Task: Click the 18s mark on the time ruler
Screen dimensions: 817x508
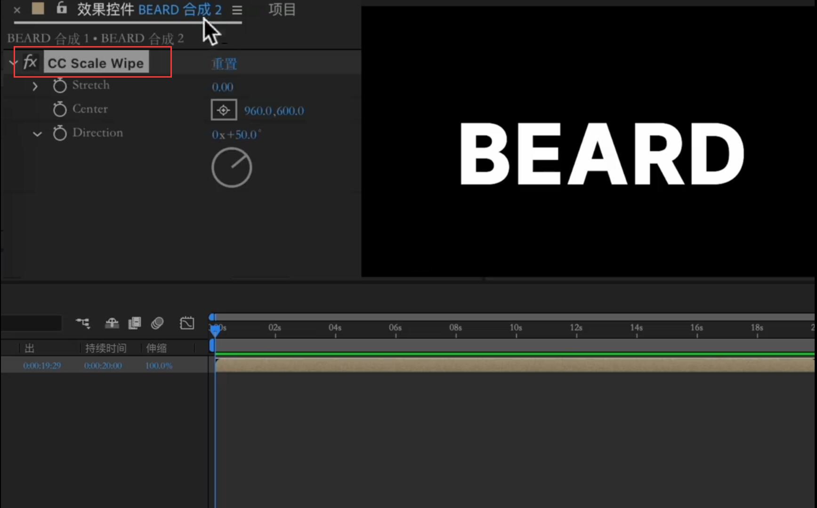Action: pyautogui.click(x=757, y=328)
